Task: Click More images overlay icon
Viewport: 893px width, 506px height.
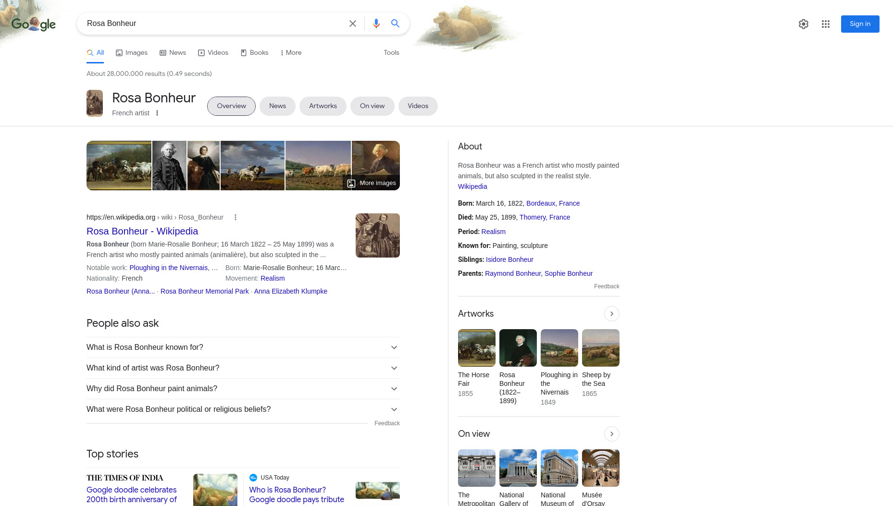Action: click(x=351, y=183)
